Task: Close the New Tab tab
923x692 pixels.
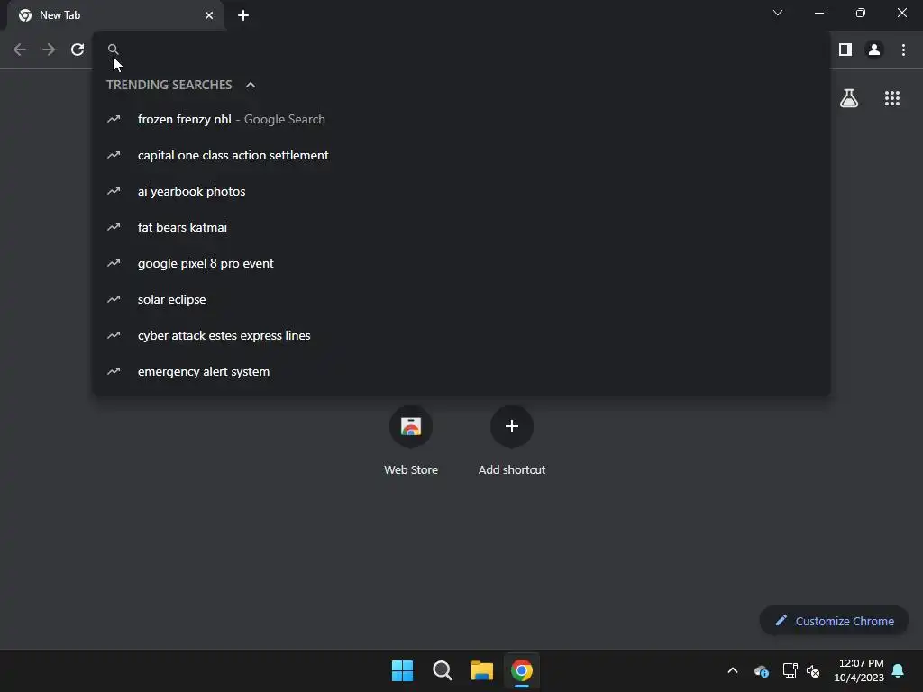Action: tap(209, 15)
